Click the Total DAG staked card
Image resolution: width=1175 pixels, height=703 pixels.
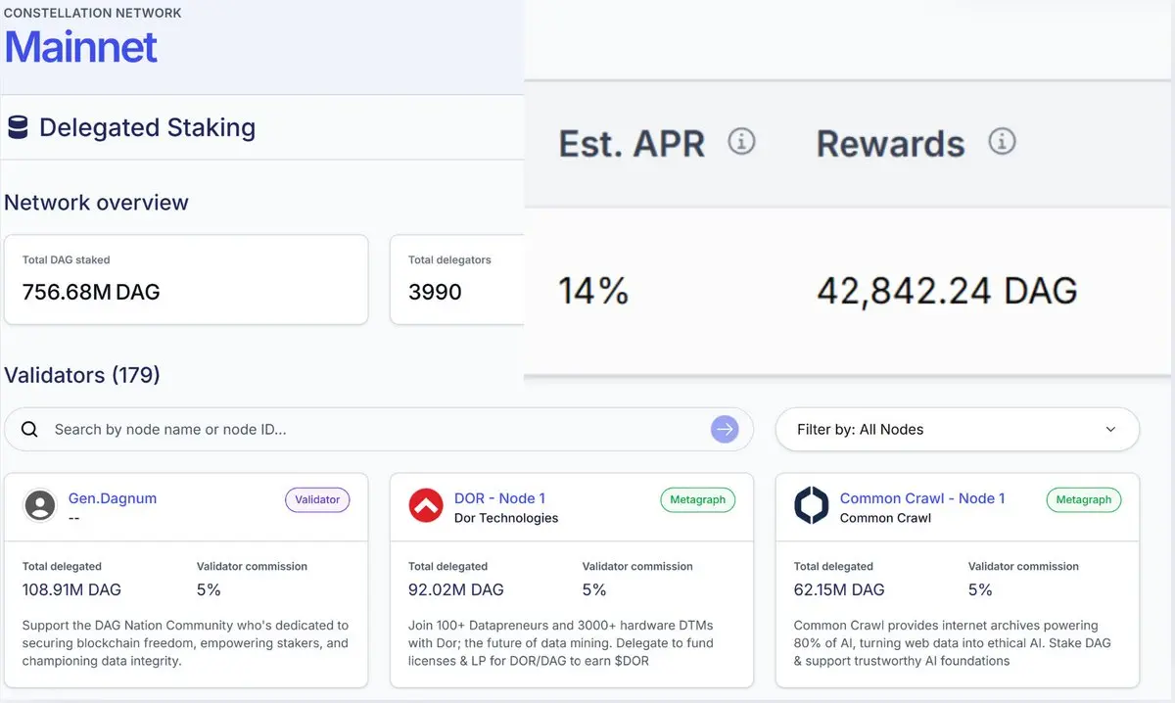(x=186, y=279)
